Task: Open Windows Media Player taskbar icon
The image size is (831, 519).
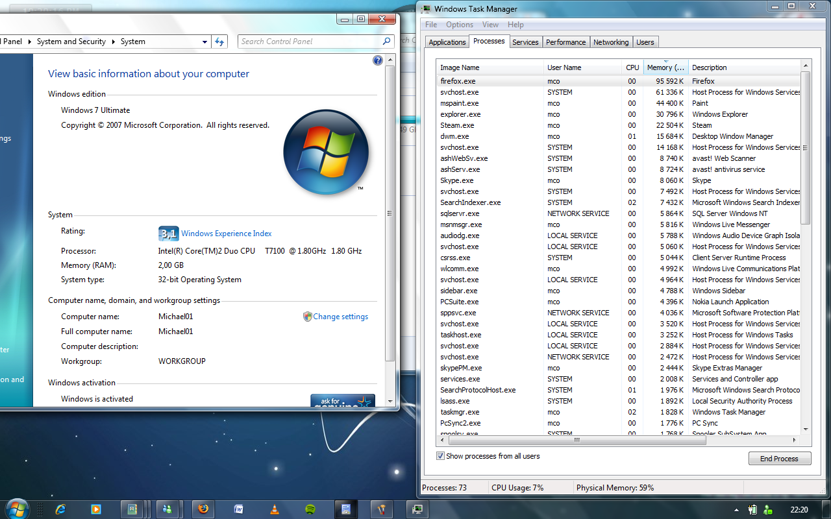Action: [96, 509]
